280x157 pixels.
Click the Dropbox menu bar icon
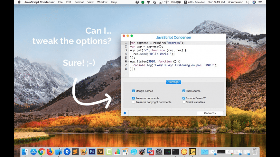tap(137, 2)
